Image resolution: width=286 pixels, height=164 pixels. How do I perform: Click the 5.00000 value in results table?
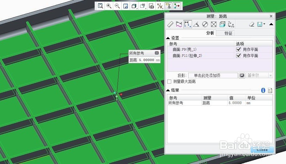(x=235, y=103)
